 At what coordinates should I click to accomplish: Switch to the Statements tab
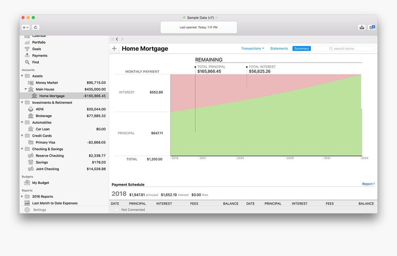(279, 49)
